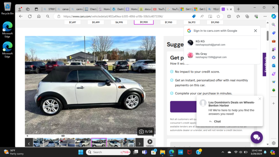Open weather widget showing 50°F
Viewport: 279px width, 157px height.
click(x=14, y=152)
